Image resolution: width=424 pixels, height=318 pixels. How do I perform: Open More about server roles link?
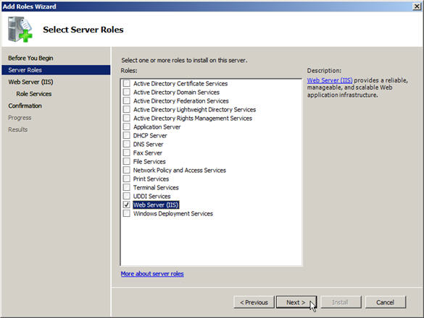tap(152, 274)
